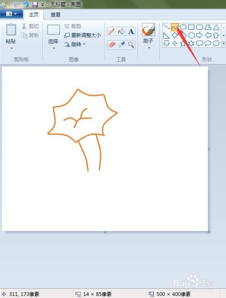Screen dimensions: 226x298
Task: Choose the Cloud callout shape
Action: pos(216,43)
